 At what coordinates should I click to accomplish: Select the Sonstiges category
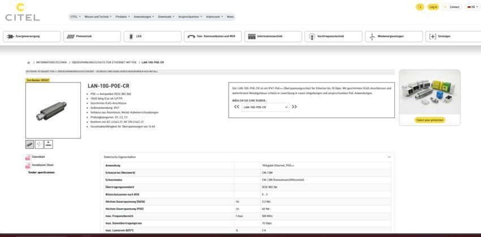point(453,36)
